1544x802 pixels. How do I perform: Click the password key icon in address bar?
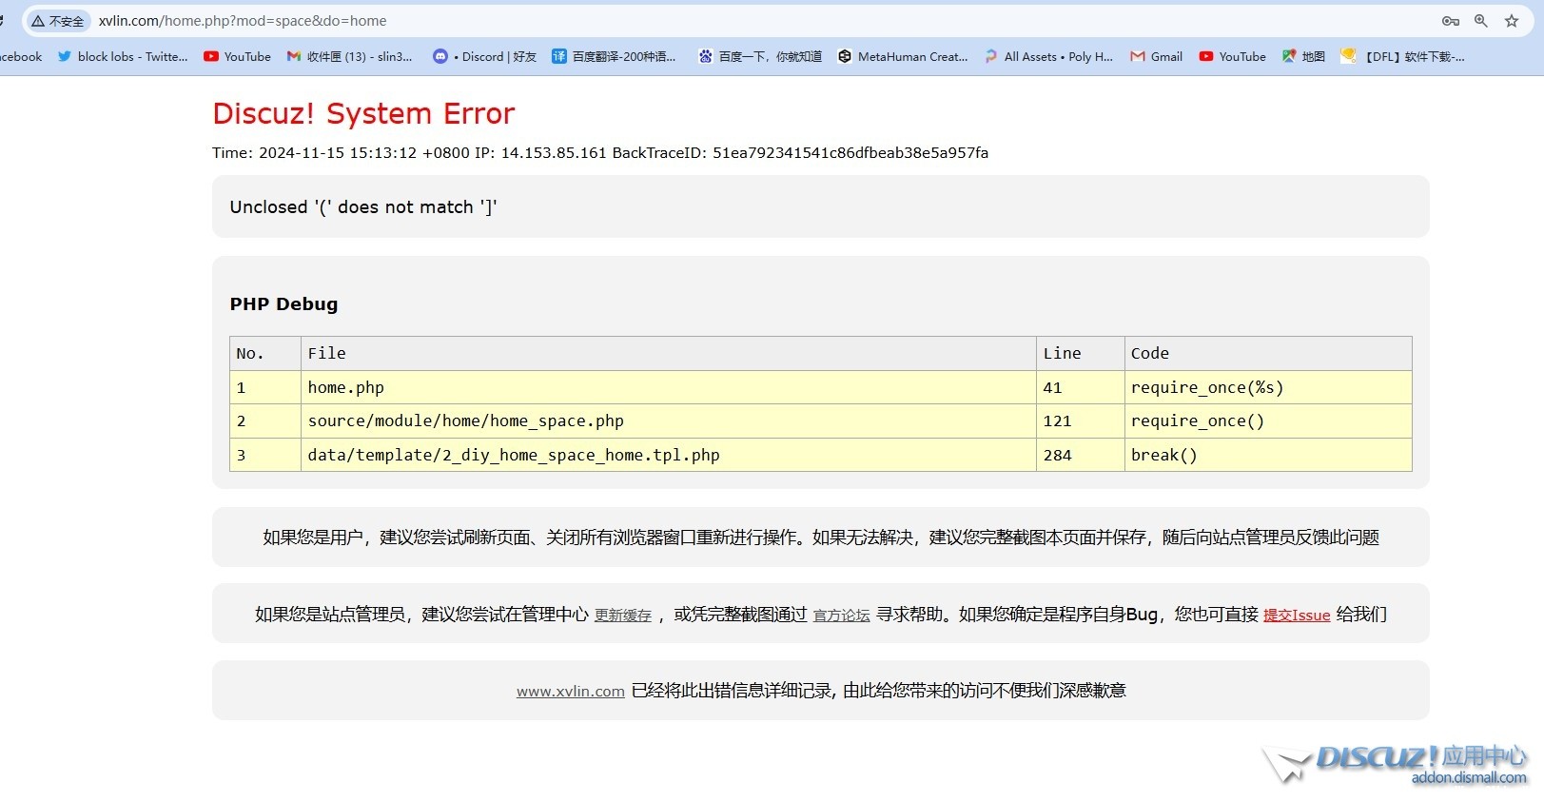(x=1450, y=21)
